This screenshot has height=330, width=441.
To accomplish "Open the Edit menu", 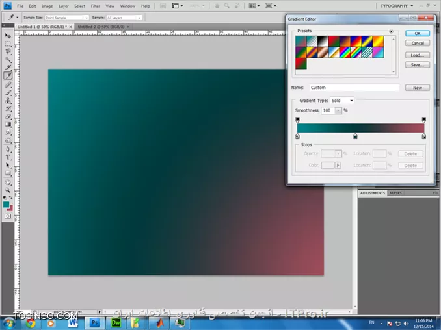I will click(x=33, y=6).
